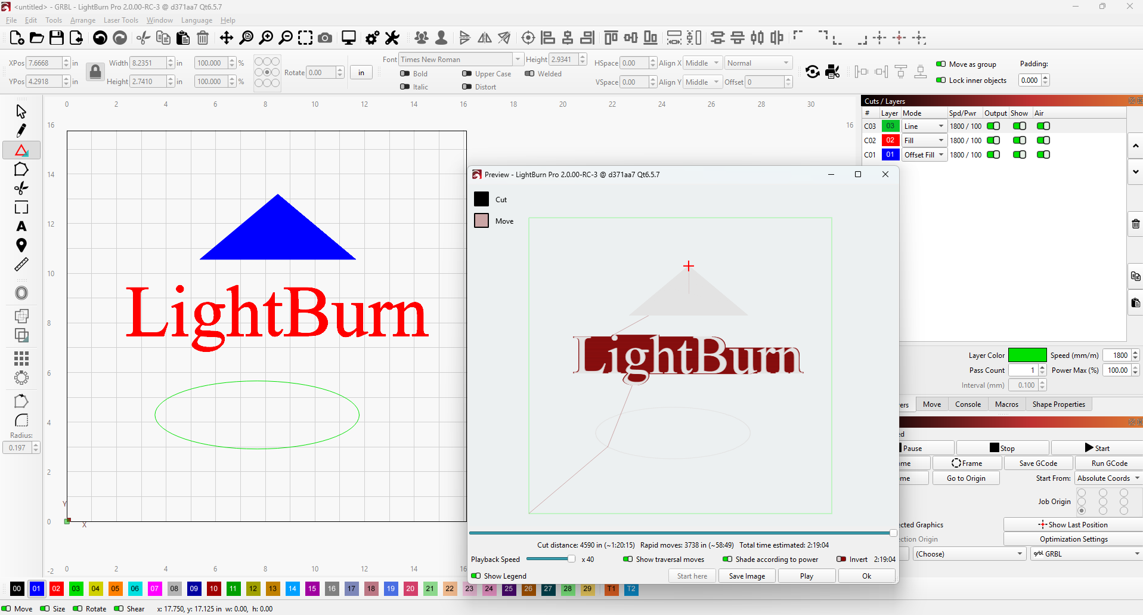Select the Text tool

[21, 226]
